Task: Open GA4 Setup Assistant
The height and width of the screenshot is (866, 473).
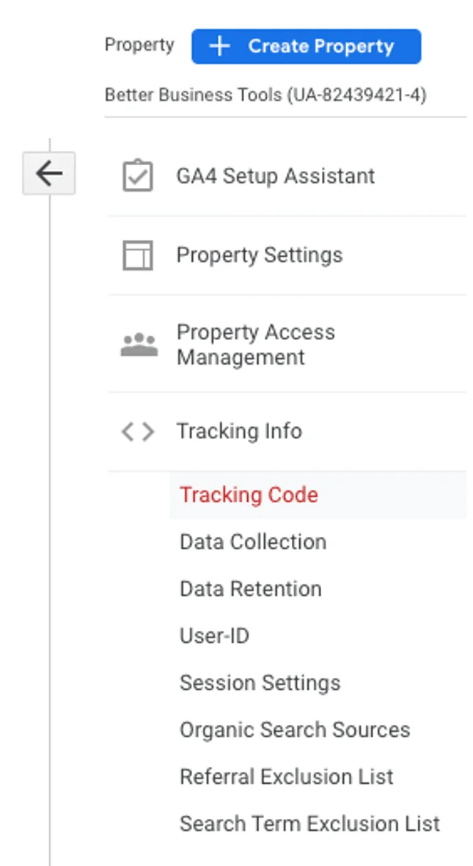Action: tap(287, 176)
